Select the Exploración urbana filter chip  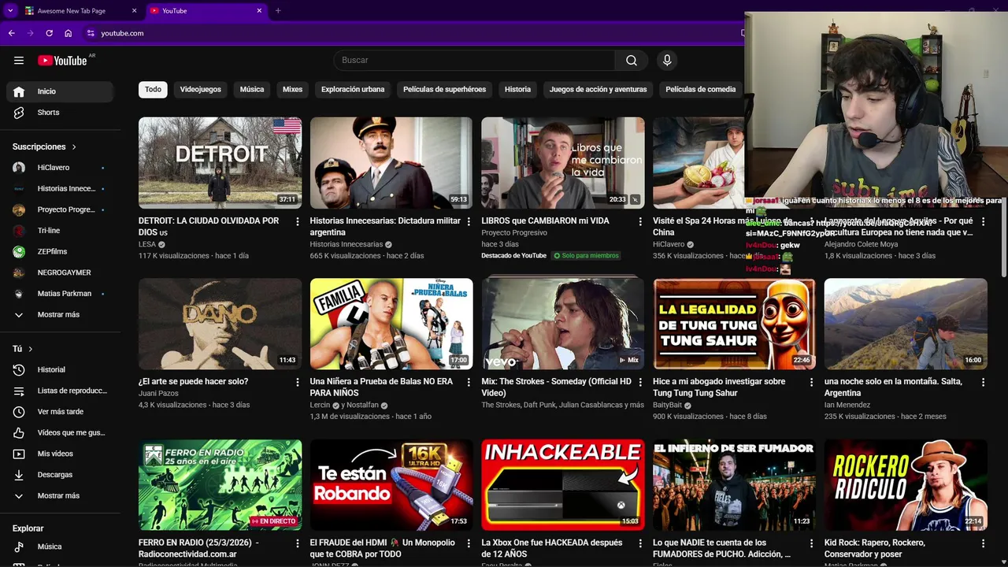click(x=353, y=90)
